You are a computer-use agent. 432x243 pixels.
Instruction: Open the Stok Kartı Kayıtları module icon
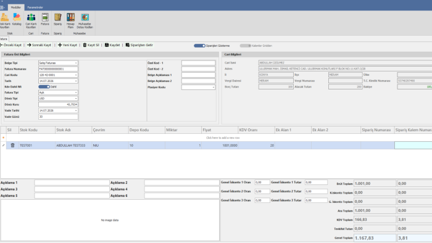[x=4, y=20]
